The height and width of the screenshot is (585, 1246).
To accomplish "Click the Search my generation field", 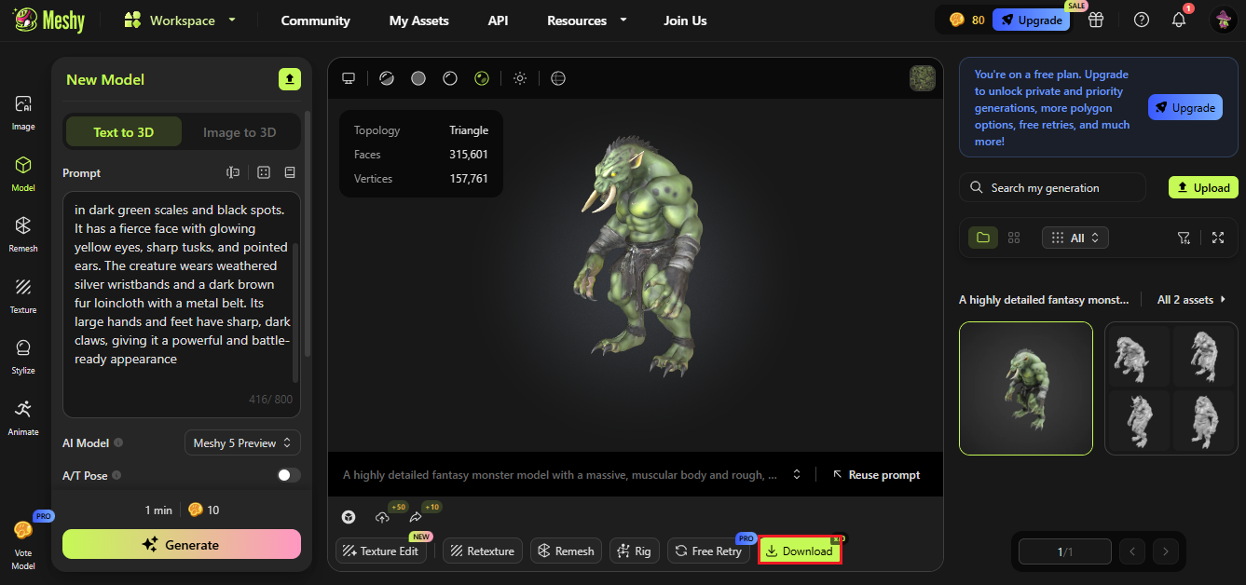I will pos(1051,187).
